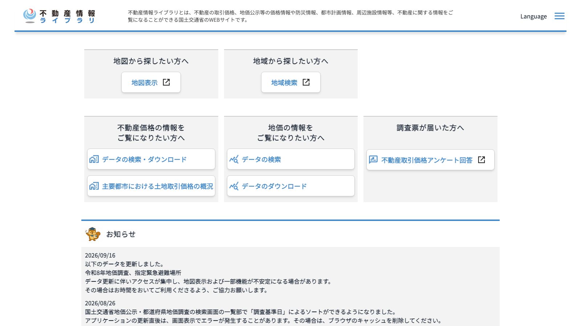Open 主要都市における土地取引価格の概況 link
The width and height of the screenshot is (581, 326).
click(151, 186)
